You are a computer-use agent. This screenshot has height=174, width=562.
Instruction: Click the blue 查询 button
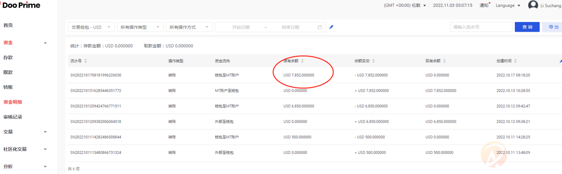tap(527, 27)
